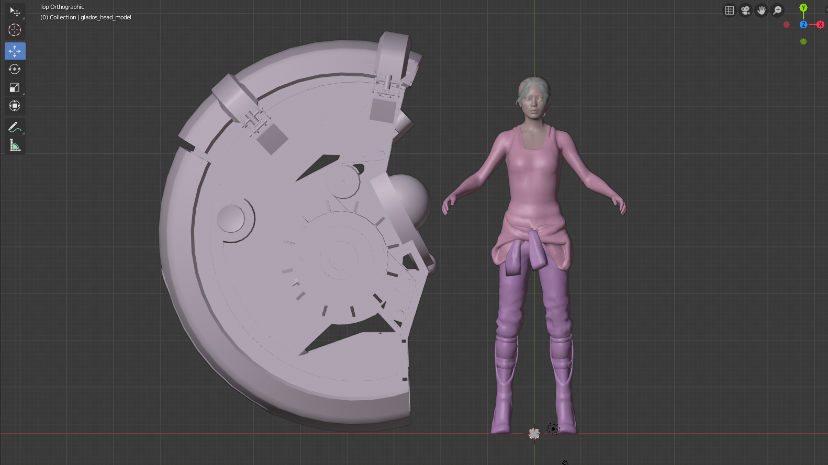Click the 'Top Orthographic' view label
The height and width of the screenshot is (465, 828).
pyautogui.click(x=62, y=7)
